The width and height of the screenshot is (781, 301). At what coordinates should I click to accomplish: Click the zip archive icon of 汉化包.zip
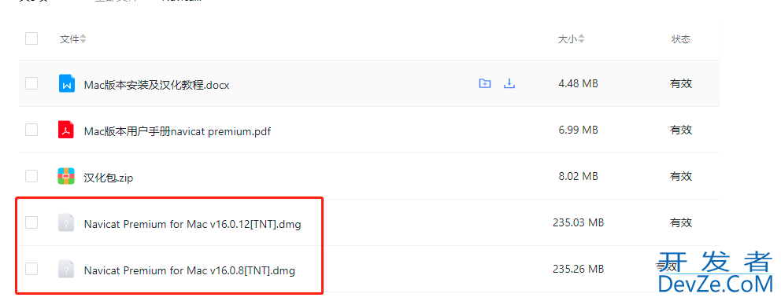[x=66, y=176]
